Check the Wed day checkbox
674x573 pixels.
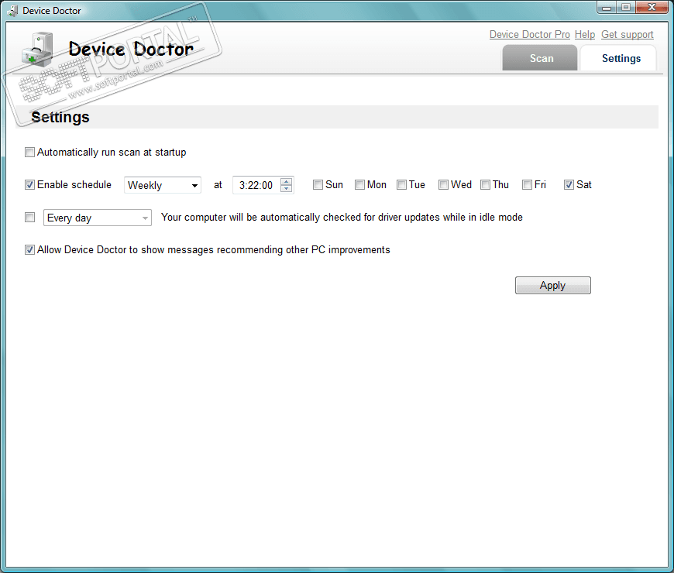click(444, 185)
